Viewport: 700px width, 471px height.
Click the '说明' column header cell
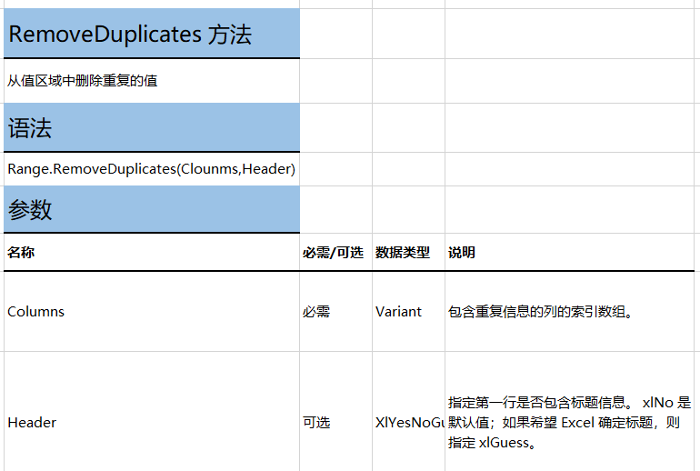click(570, 252)
